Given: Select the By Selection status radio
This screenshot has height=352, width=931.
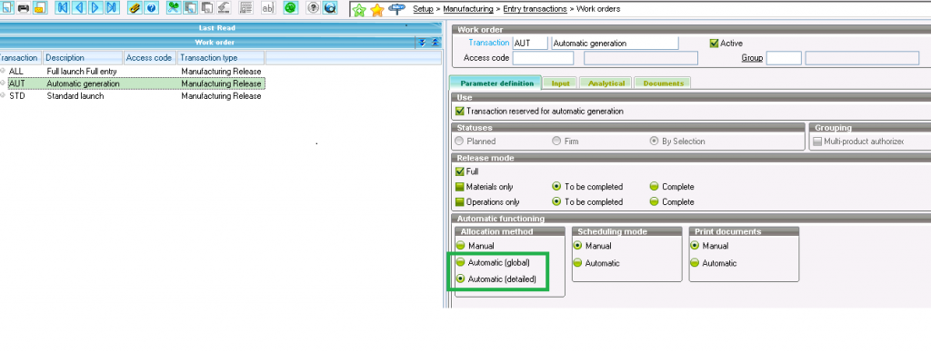Looking at the screenshot, I should (x=655, y=141).
